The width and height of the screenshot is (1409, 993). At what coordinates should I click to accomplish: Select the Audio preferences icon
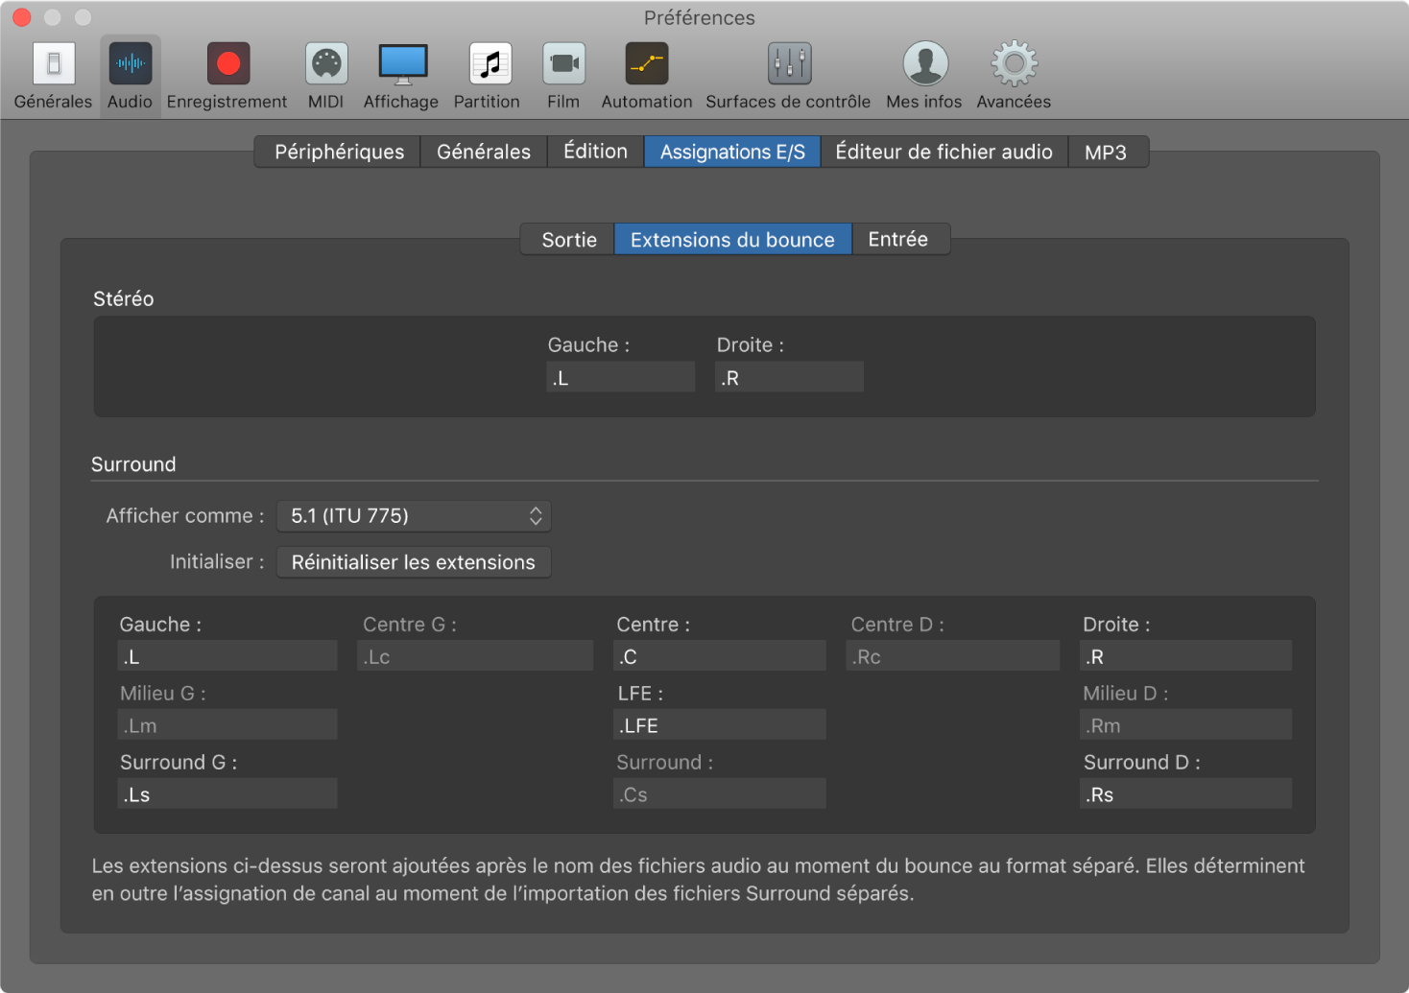130,76
